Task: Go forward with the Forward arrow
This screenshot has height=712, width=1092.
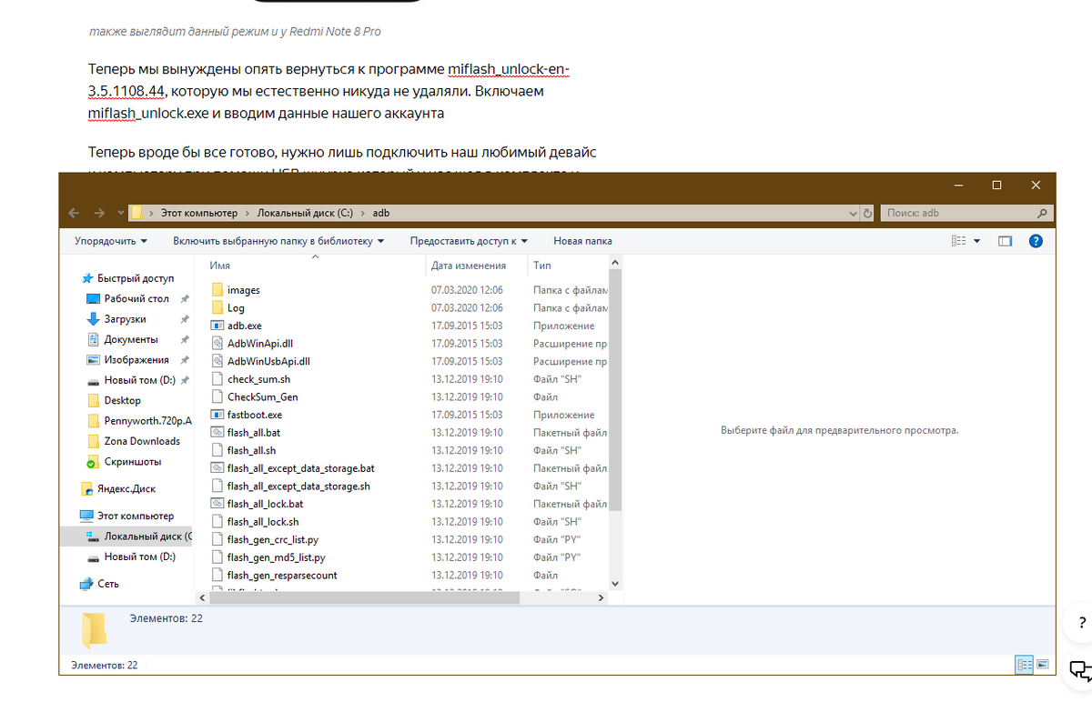Action: [x=98, y=213]
